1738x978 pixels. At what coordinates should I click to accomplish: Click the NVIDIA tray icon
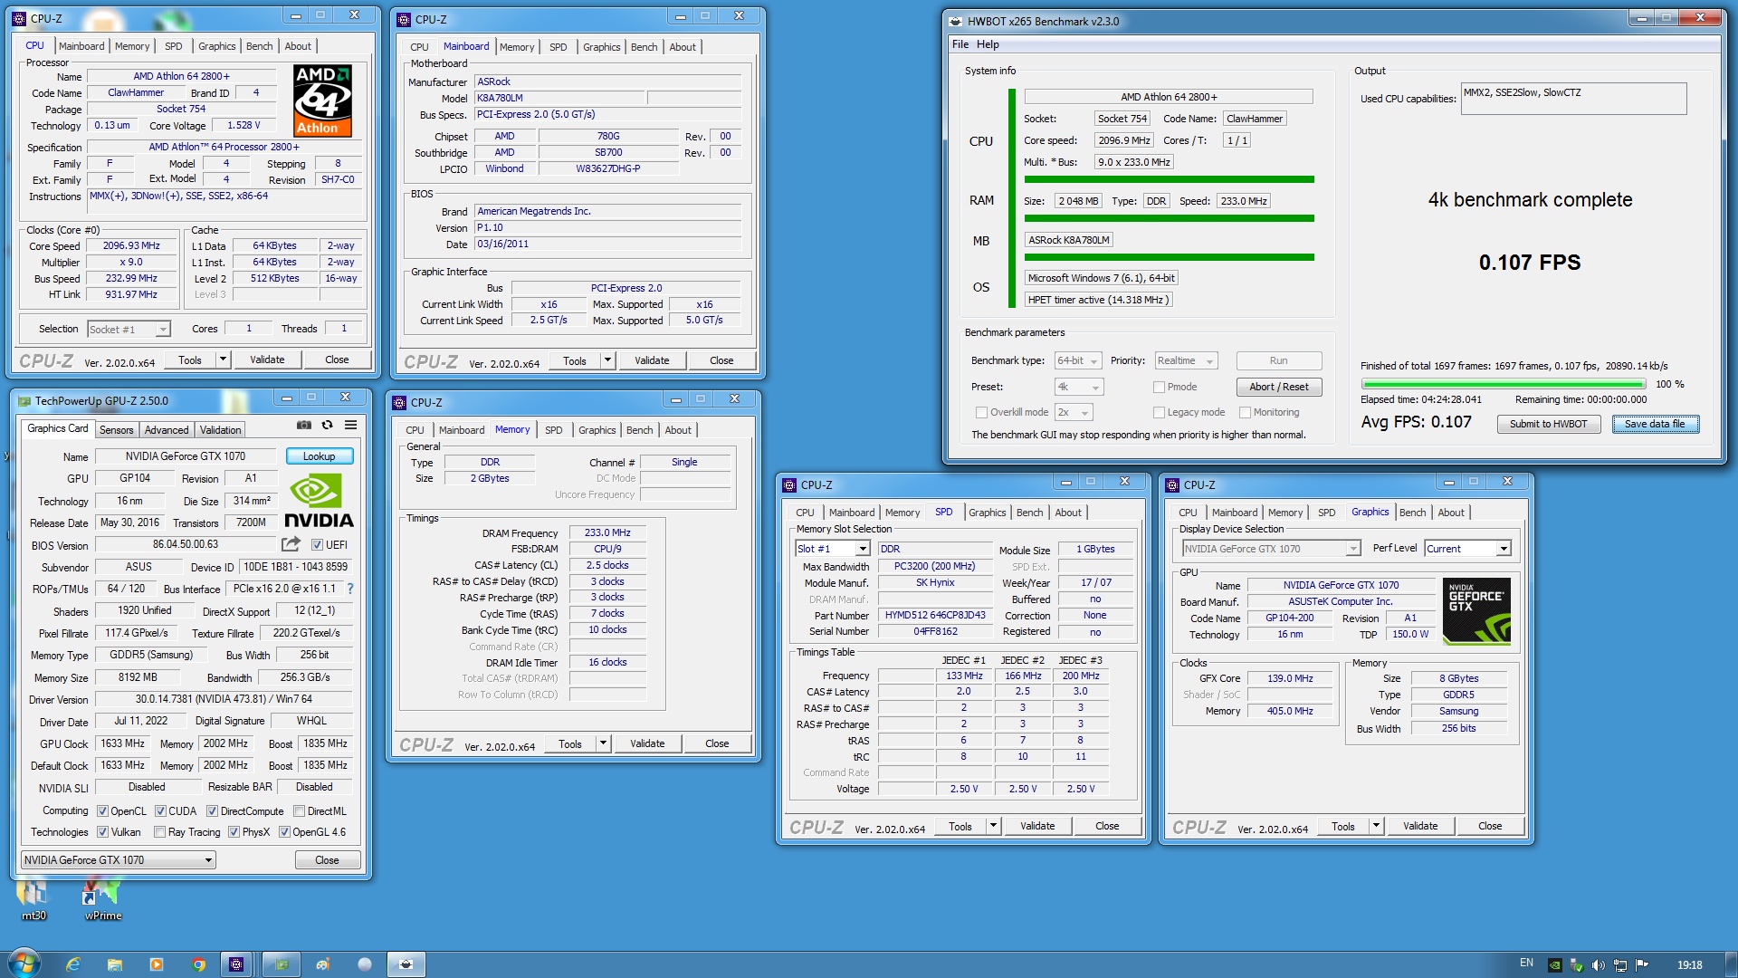1554,965
